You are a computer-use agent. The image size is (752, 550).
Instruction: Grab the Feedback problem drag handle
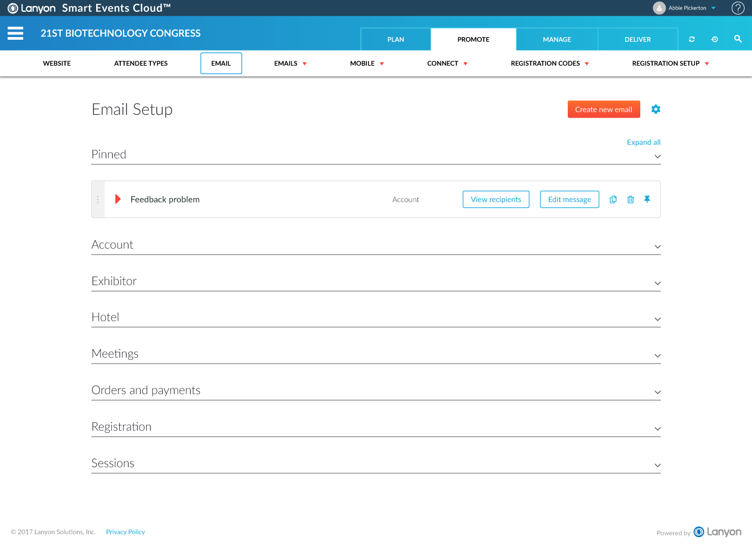98,199
